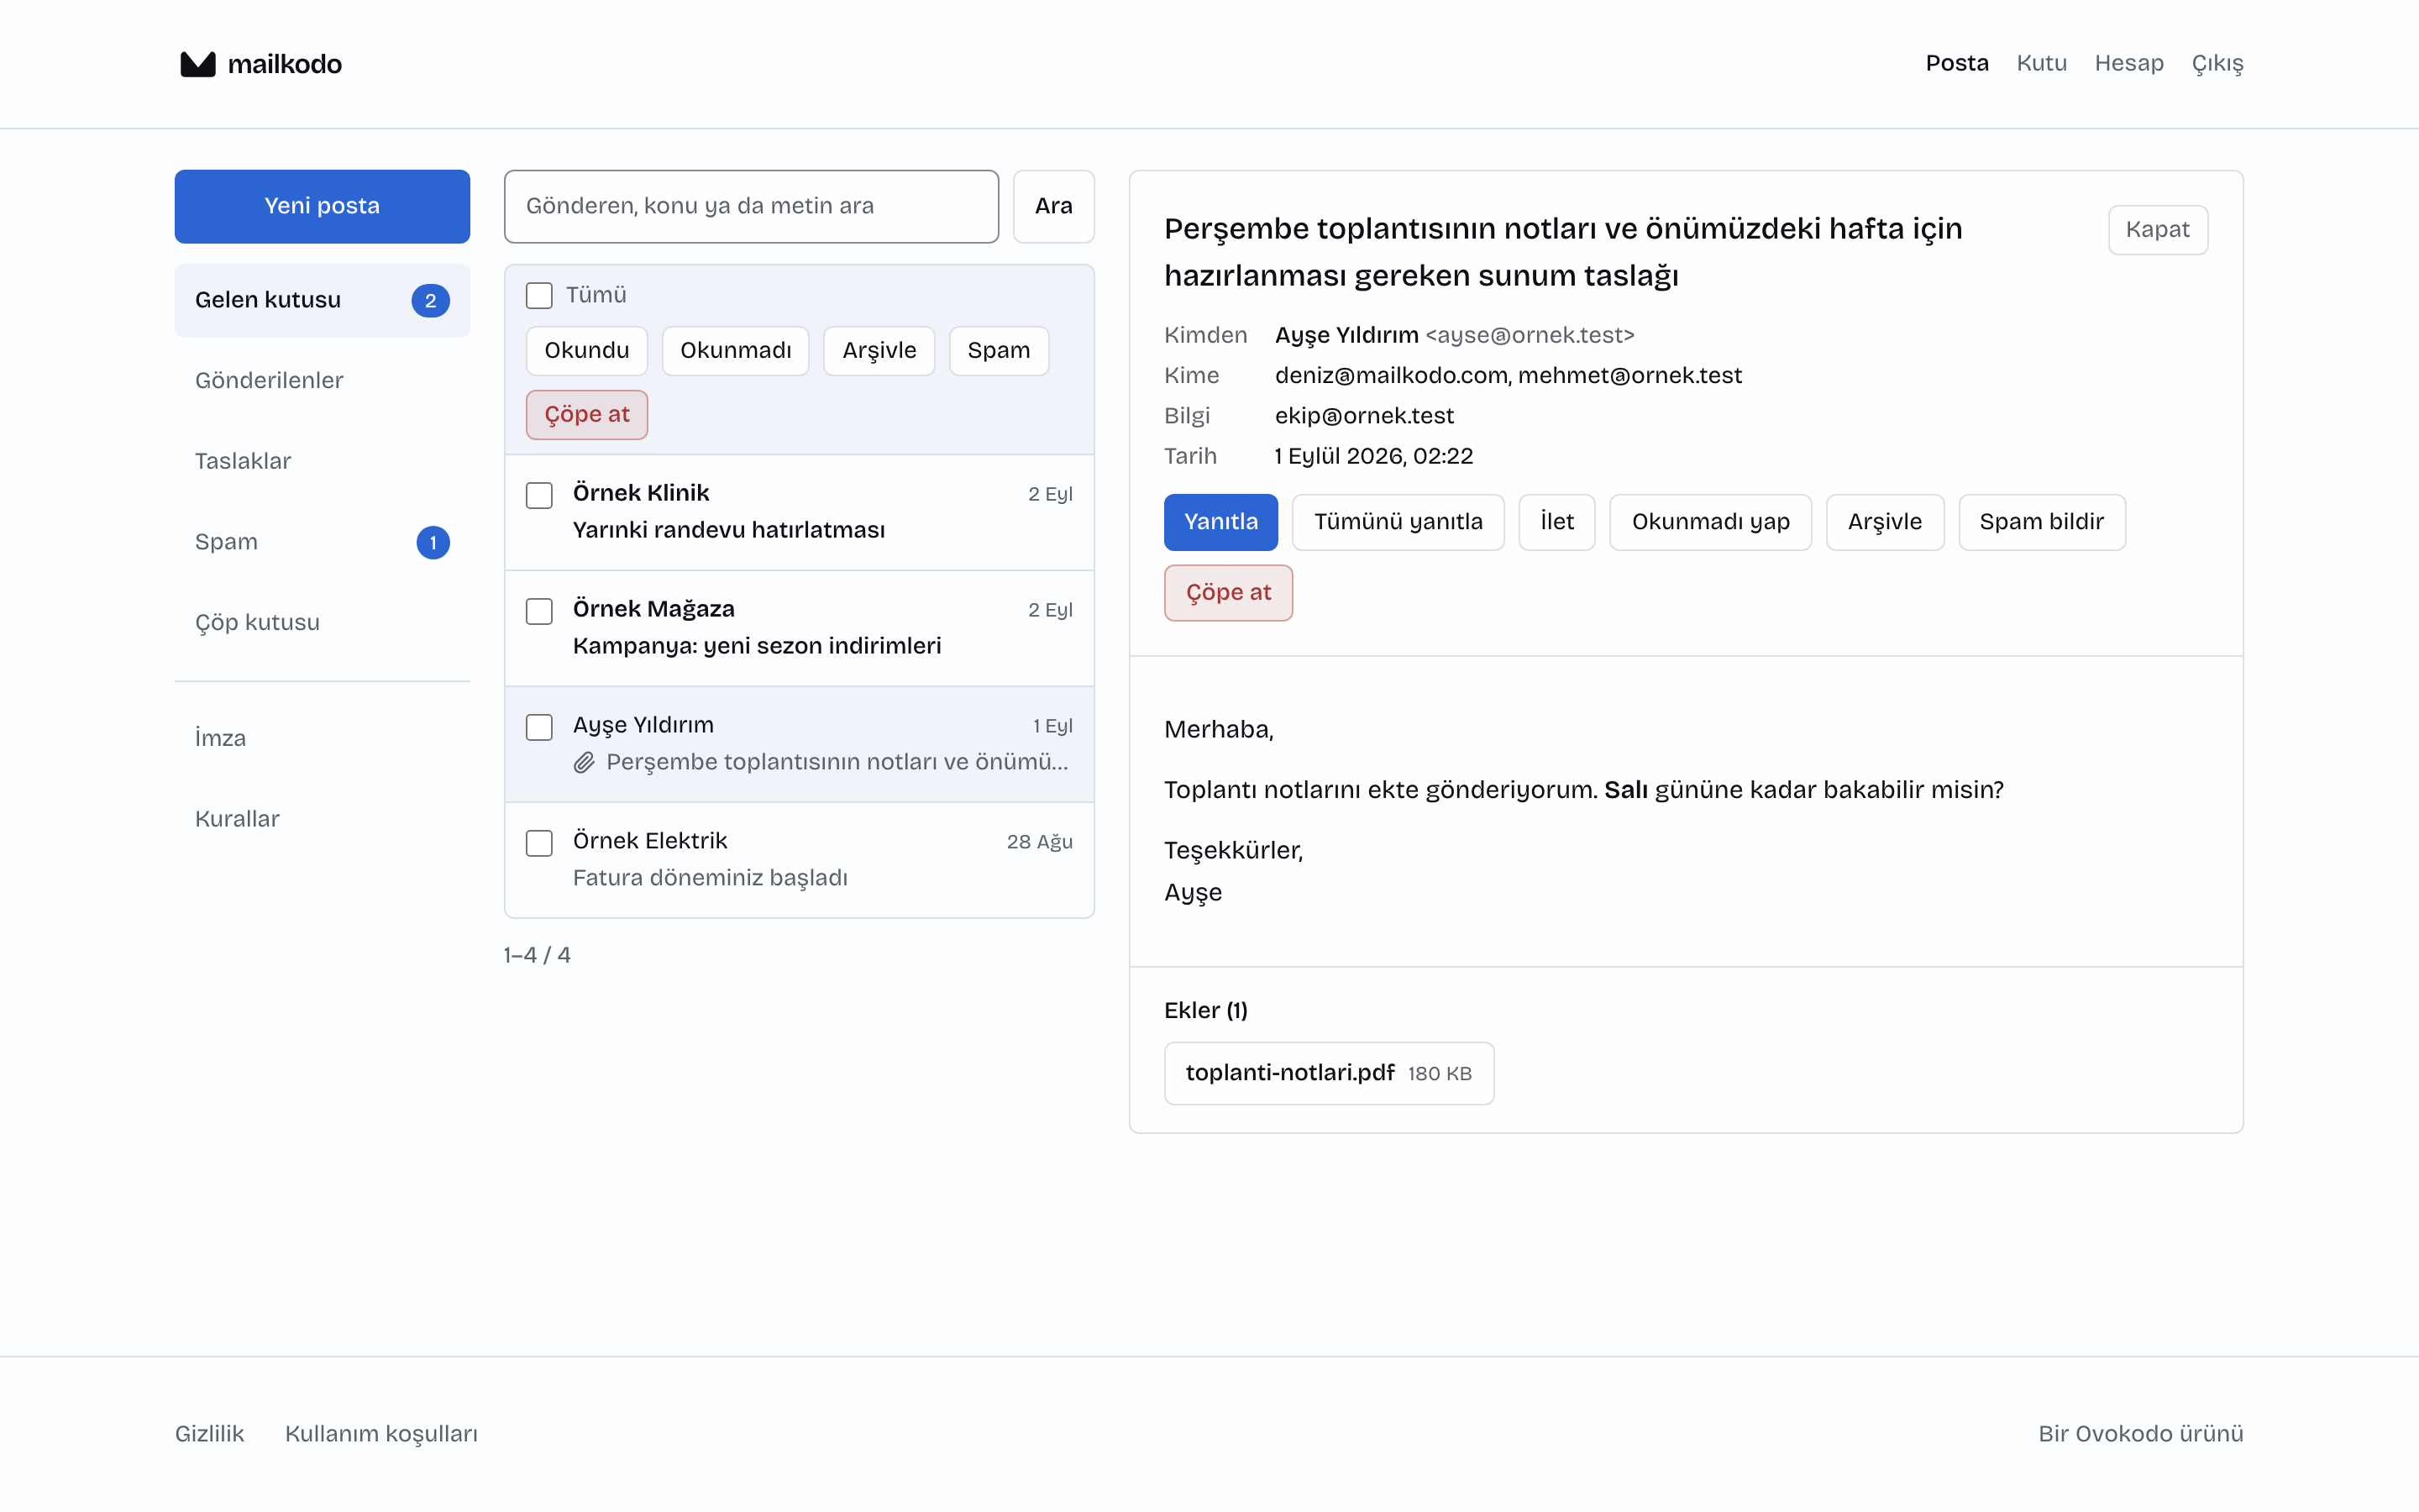This screenshot has width=2419, height=1512.
Task: Mark selected as Okundu
Action: pyautogui.click(x=587, y=351)
